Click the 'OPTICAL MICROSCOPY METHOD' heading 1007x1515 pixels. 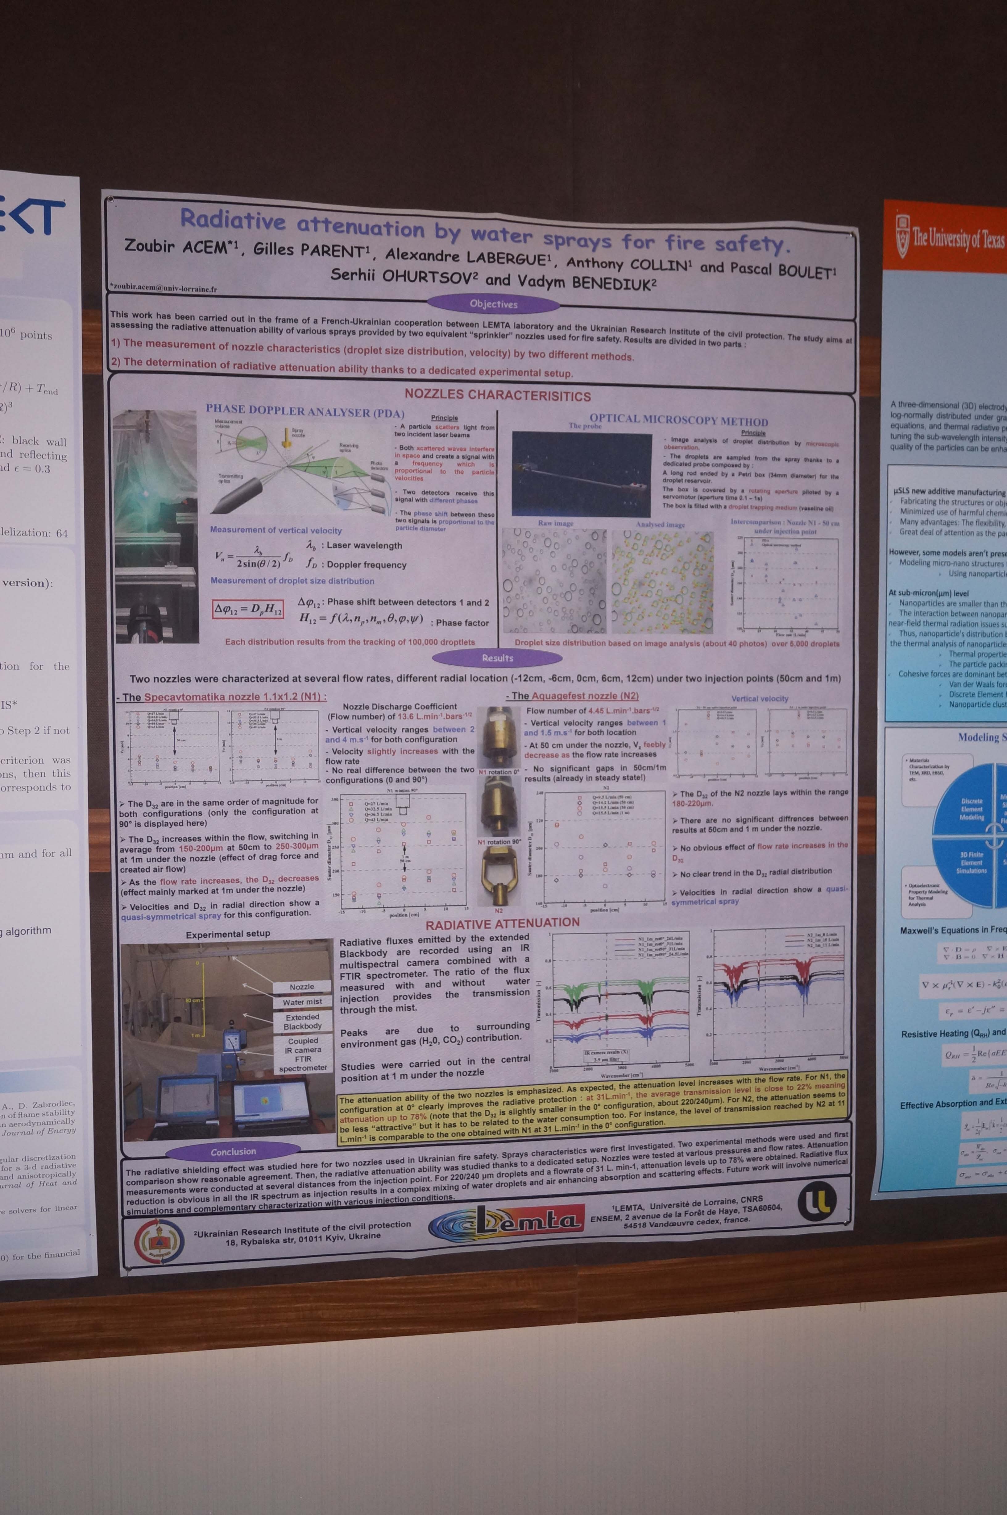point(678,421)
